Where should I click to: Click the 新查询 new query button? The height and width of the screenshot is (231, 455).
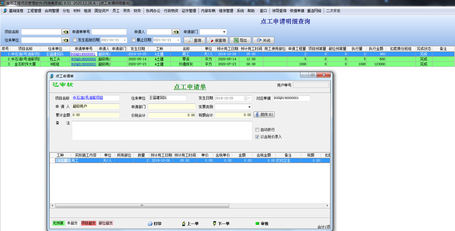pos(217,40)
